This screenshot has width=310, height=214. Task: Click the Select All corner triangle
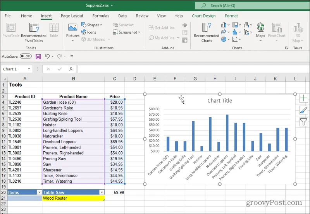pos(4,79)
